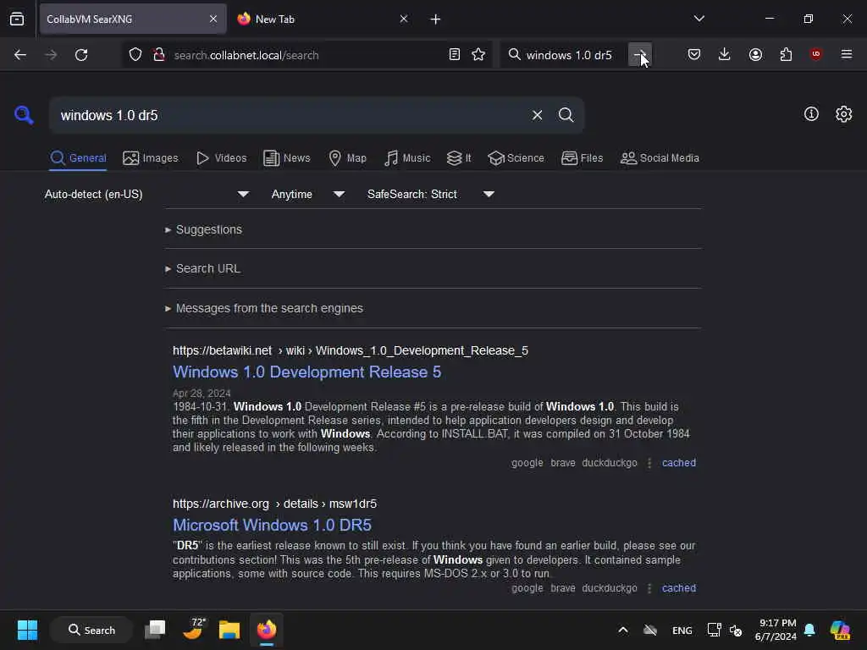
Task: Click the betawiki.net result URL
Action: tap(350, 350)
